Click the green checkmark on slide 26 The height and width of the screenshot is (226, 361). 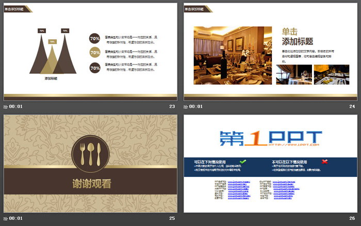pos(243,162)
